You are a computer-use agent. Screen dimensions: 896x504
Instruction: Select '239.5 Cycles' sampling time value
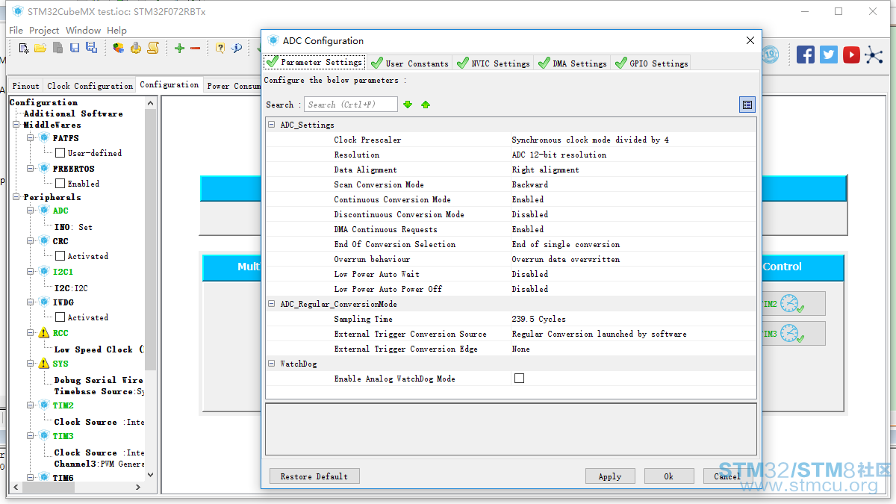538,319
